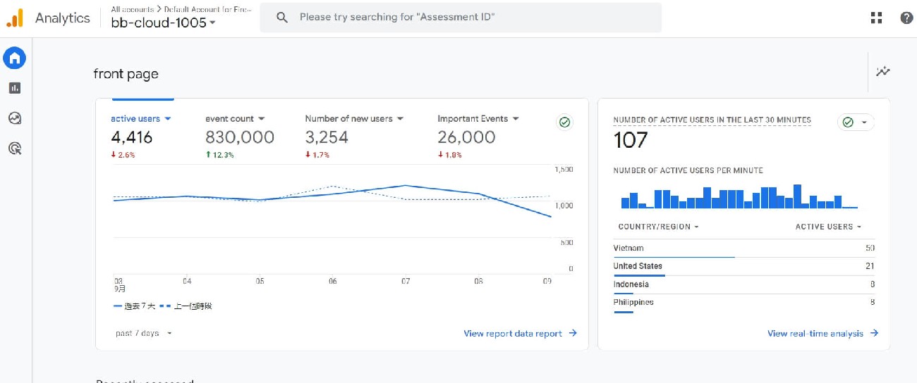Screen dimensions: 917x383
Task: Click into the Assessment ID search field
Action: coord(461,18)
